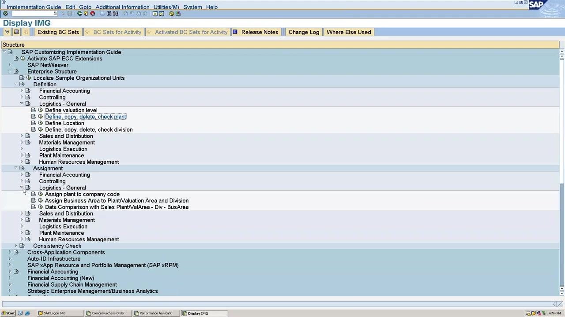
Task: Click the Expand subtree icon below Display IMG
Action: click(7, 32)
